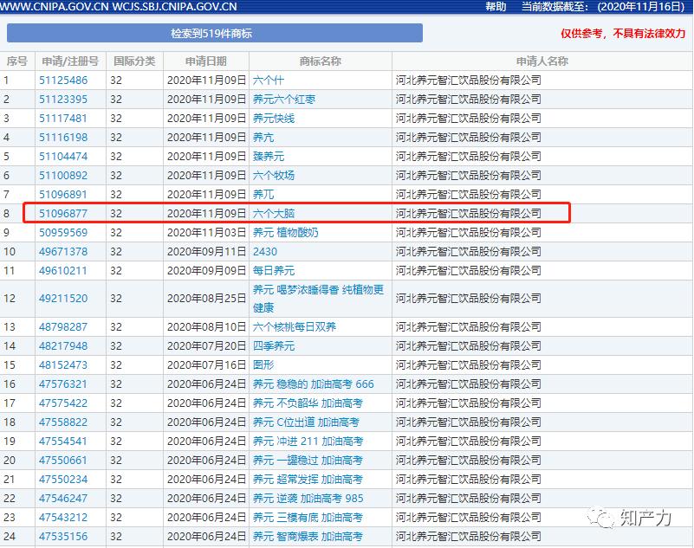Open registration number 51104474

[63, 156]
